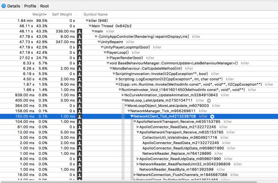
Task: Expand ApolloConnector_ReadData_m2132272245 node
Action: (138, 127)
